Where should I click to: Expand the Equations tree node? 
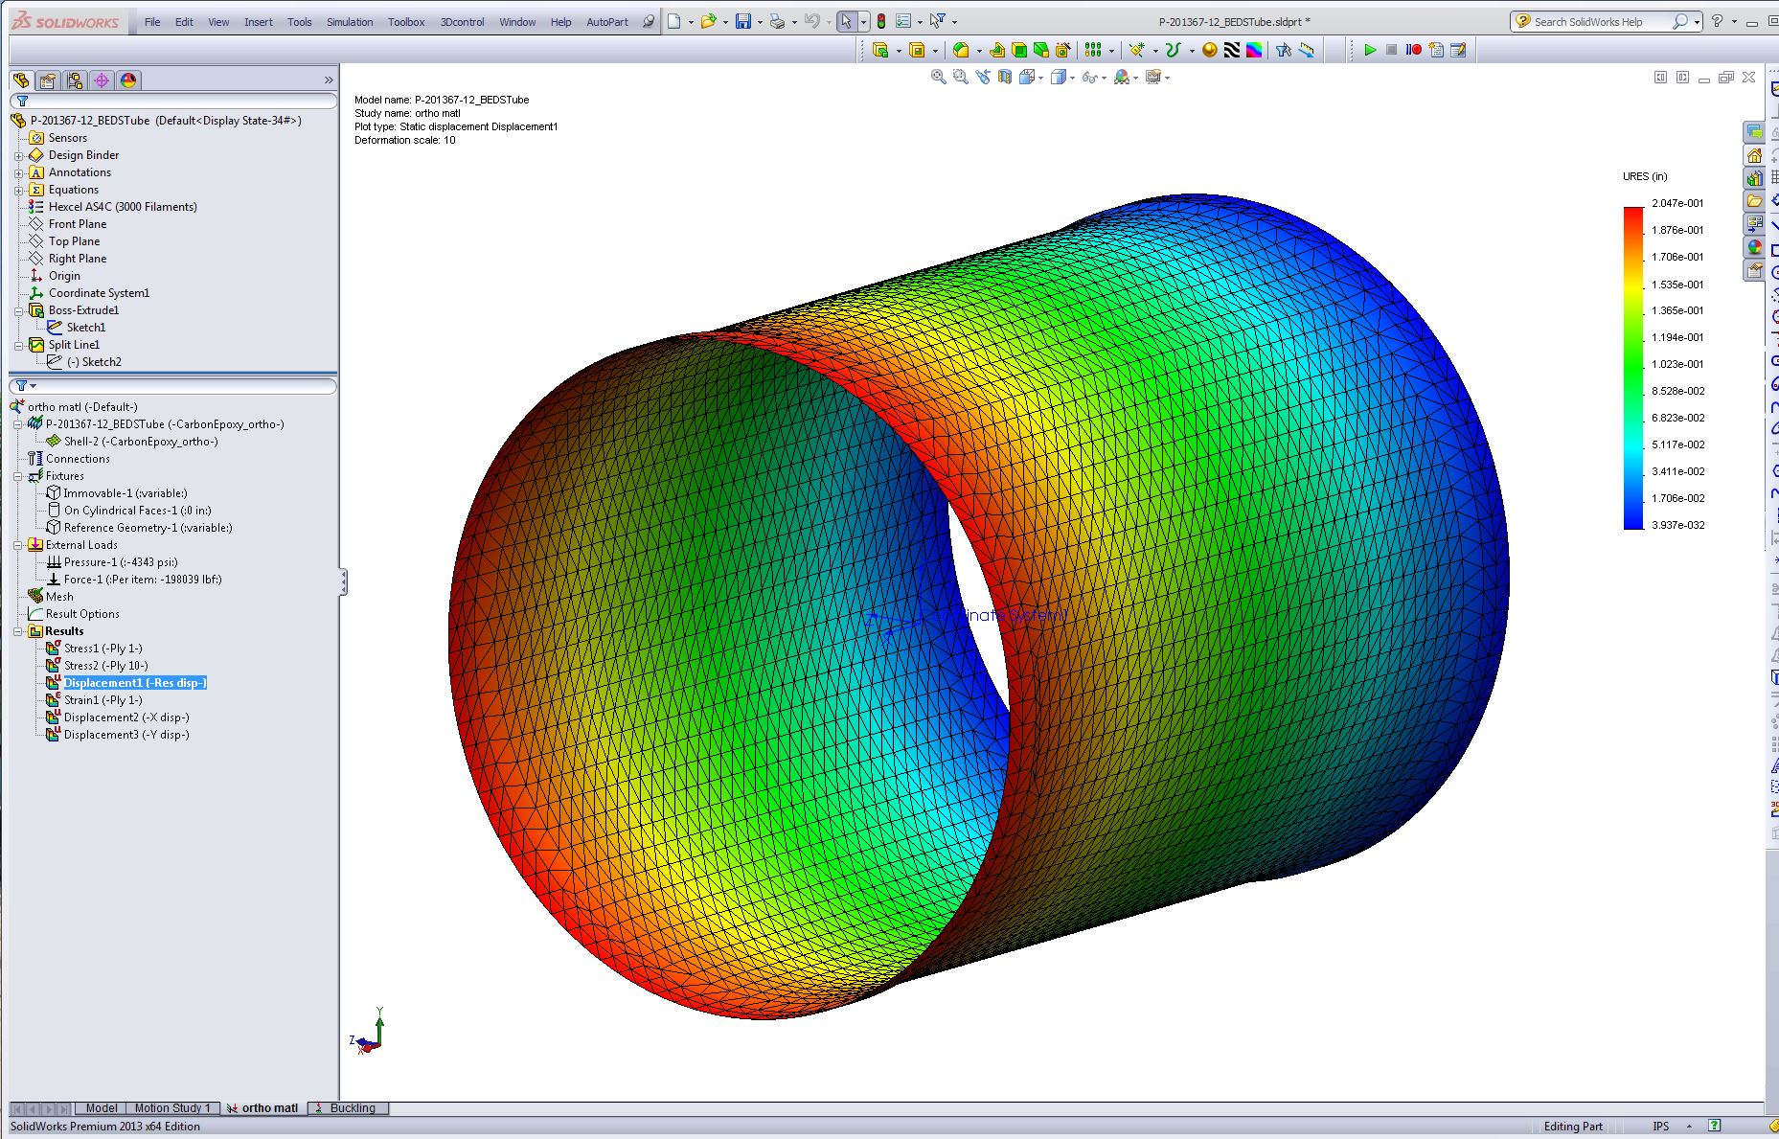tap(19, 190)
